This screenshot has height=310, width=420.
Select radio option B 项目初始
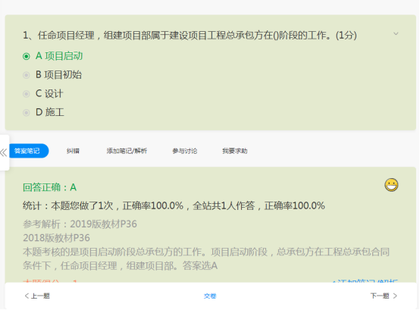(27, 75)
